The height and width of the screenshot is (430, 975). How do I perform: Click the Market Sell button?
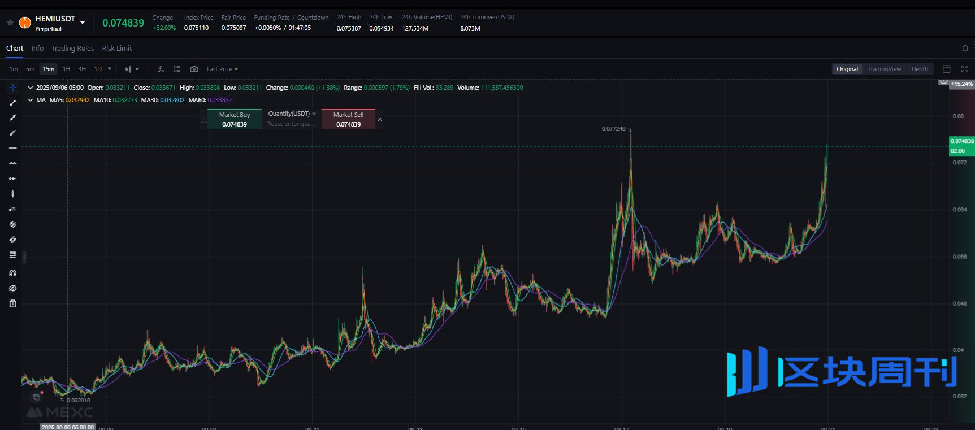[x=348, y=119]
